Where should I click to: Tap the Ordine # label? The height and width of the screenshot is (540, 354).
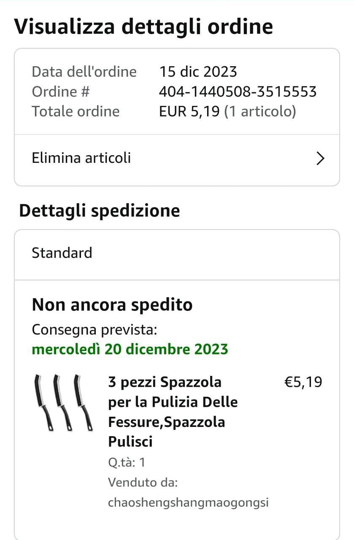coord(61,92)
